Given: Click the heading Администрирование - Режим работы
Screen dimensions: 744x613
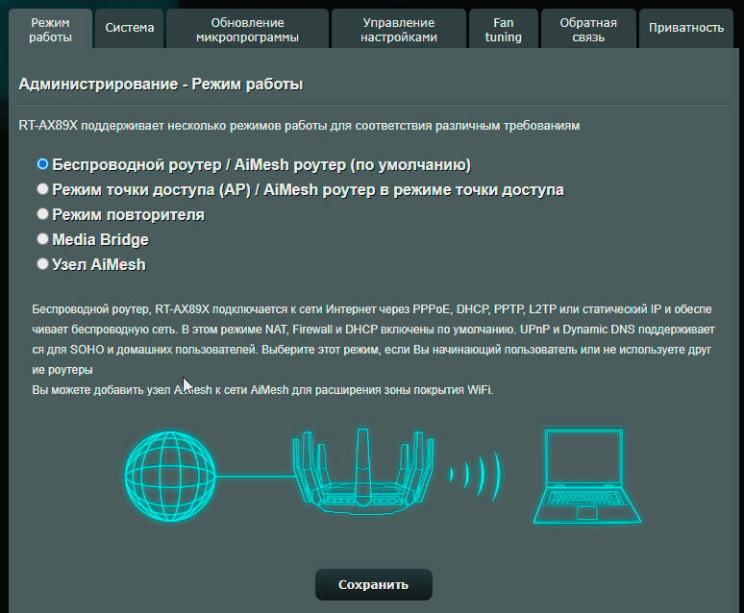Looking at the screenshot, I should pyautogui.click(x=161, y=85).
